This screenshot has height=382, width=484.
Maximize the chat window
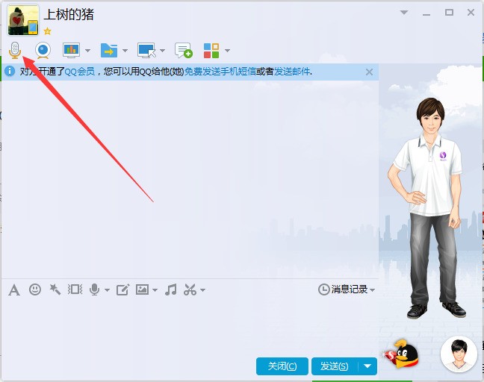(449, 13)
